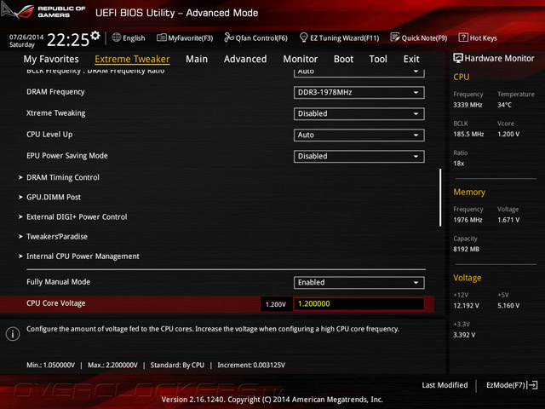Click EZ Tuning Wizard(F11) label
The width and height of the screenshot is (545, 409).
[344, 37]
